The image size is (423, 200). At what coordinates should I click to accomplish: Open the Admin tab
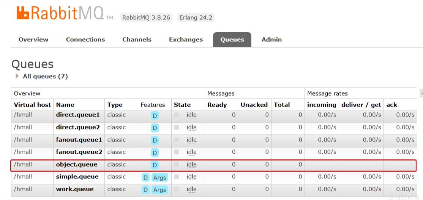tap(271, 39)
